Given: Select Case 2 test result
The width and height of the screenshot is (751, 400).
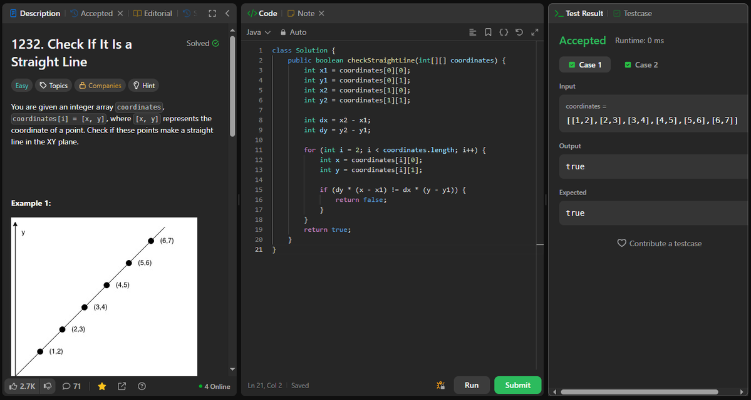Looking at the screenshot, I should 641,64.
